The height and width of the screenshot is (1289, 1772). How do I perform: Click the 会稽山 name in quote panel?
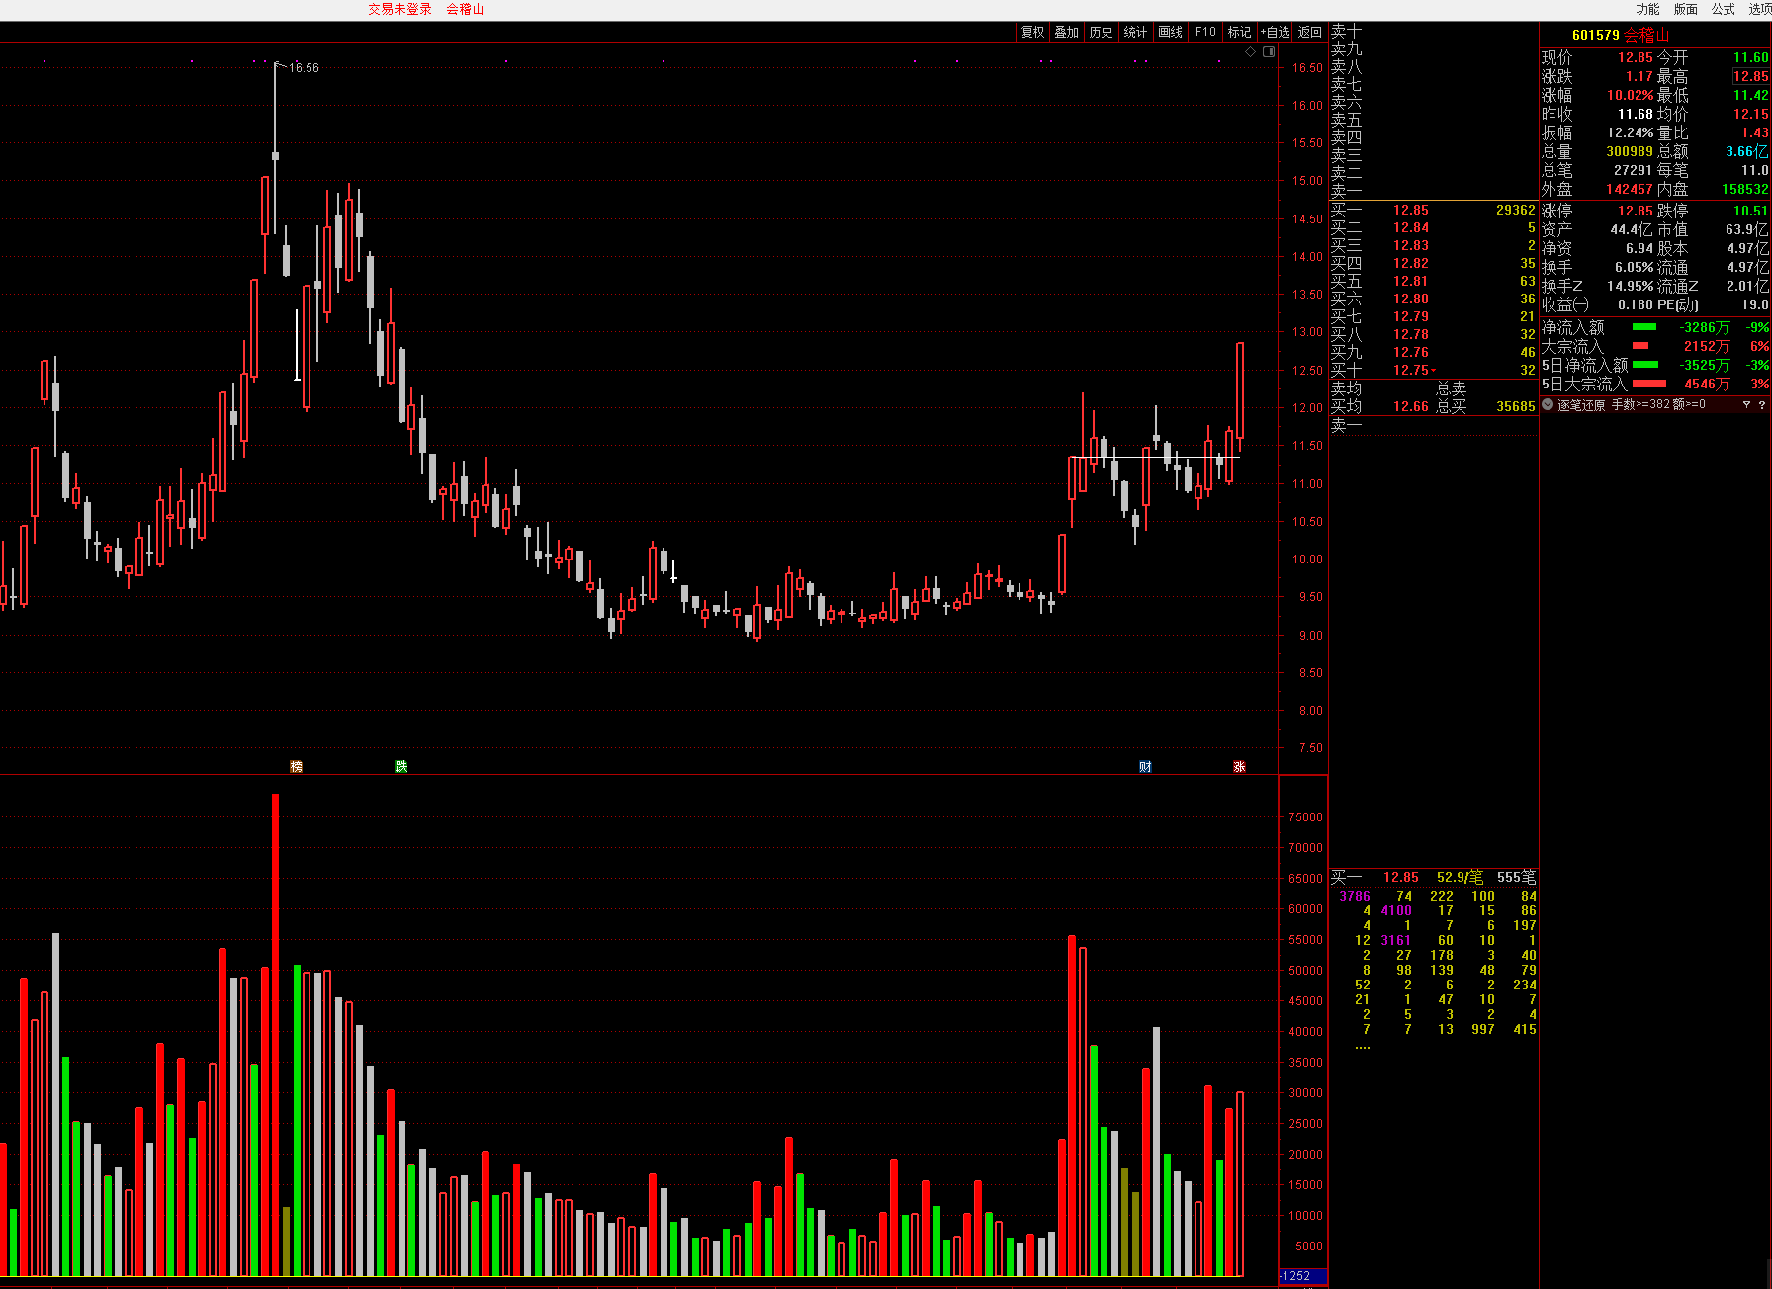(x=1646, y=35)
